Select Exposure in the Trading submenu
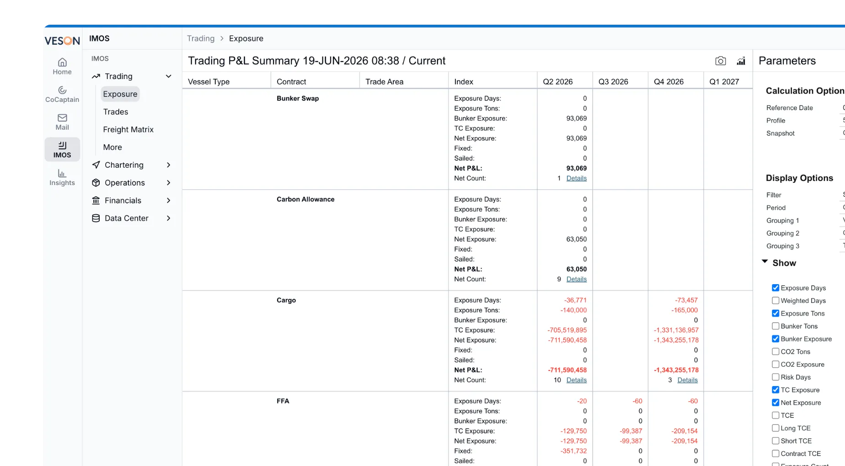The height and width of the screenshot is (466, 845). point(120,94)
